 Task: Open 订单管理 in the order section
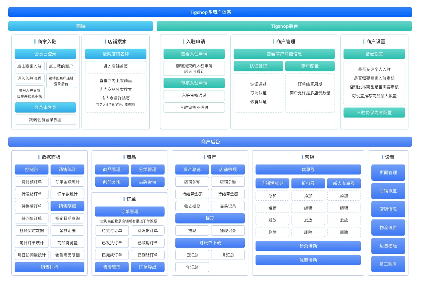[x=130, y=212]
